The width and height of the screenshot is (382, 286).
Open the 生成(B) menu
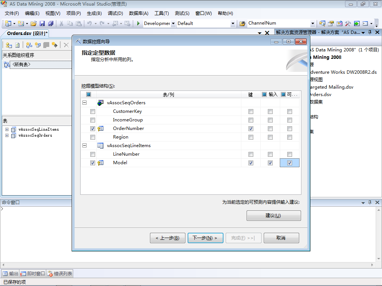94,13
